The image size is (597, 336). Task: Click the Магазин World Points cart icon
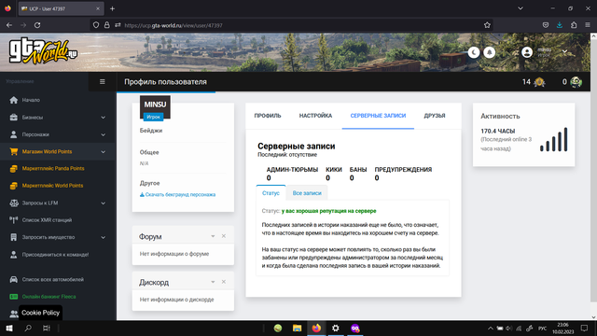coord(14,151)
